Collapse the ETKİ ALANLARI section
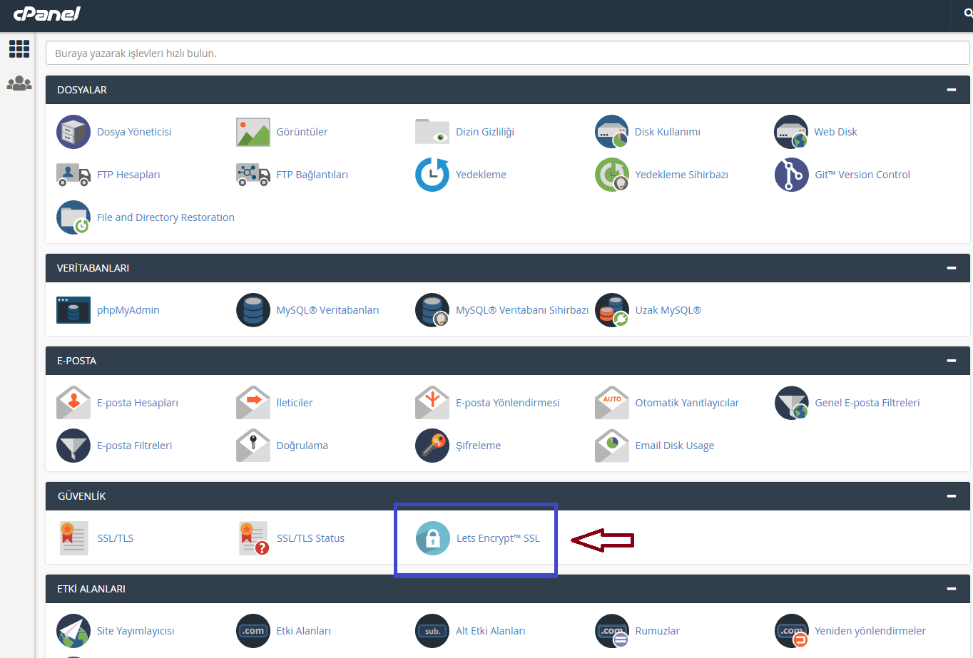The width and height of the screenshot is (973, 658). coord(951,589)
